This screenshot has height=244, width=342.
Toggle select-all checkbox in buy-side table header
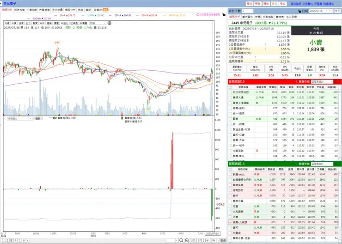click(230, 87)
